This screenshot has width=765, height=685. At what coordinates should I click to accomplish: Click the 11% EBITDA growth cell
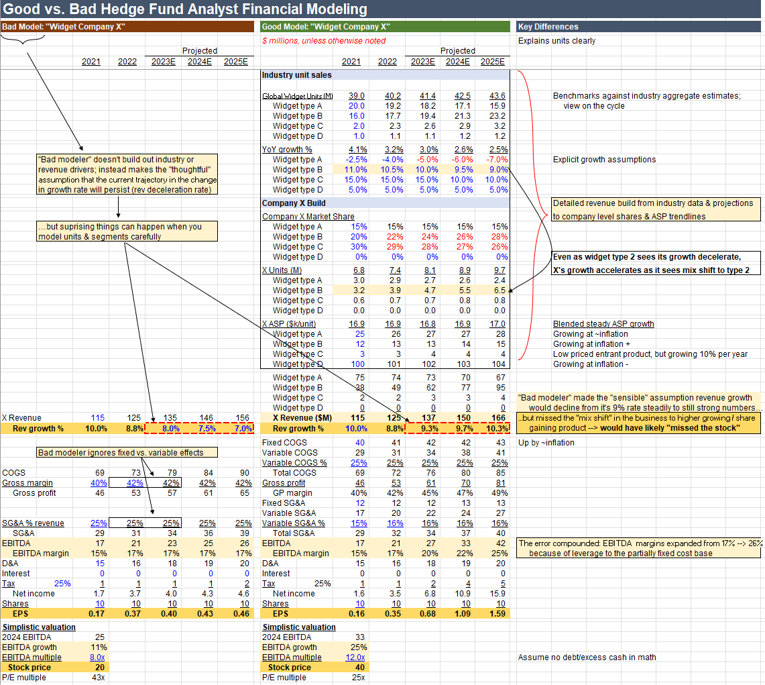tap(99, 647)
